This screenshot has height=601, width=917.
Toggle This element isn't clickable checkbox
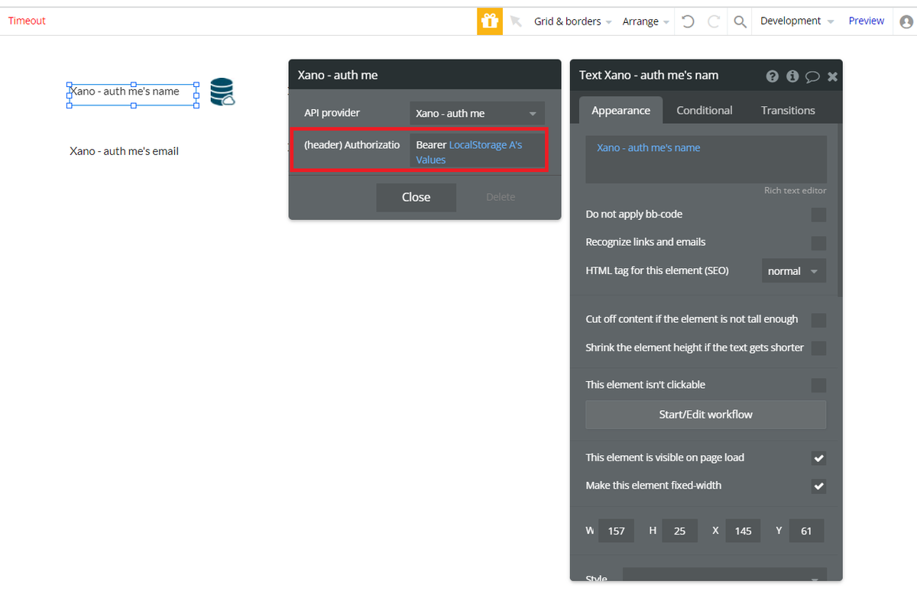coord(818,386)
